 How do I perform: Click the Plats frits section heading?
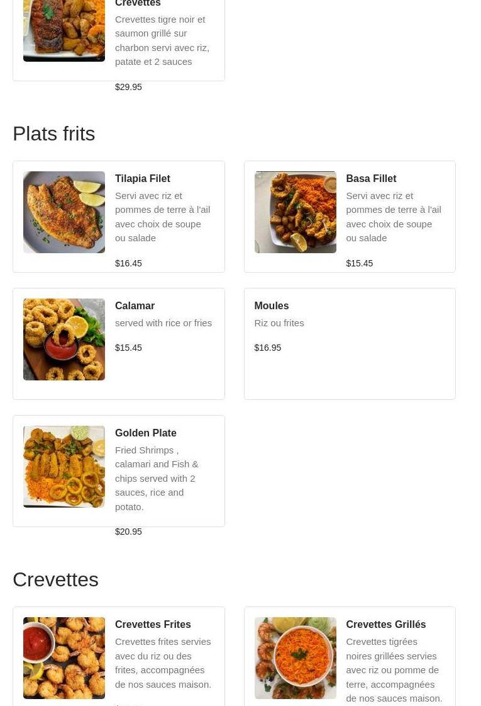tap(54, 134)
